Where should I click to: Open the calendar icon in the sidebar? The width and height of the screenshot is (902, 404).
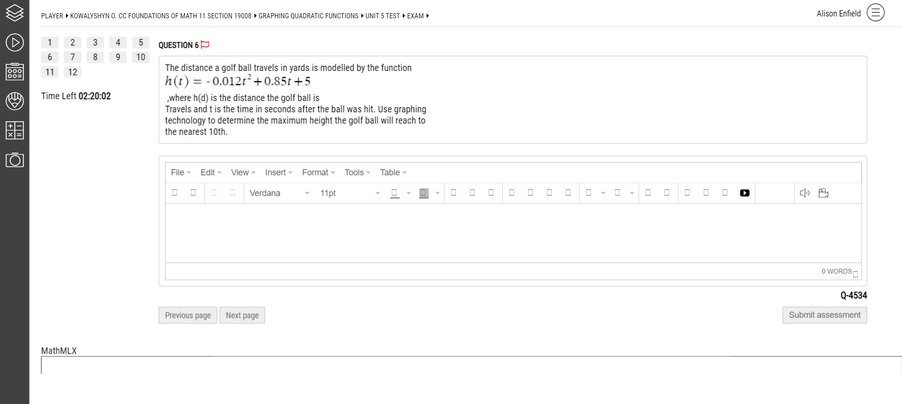15,71
